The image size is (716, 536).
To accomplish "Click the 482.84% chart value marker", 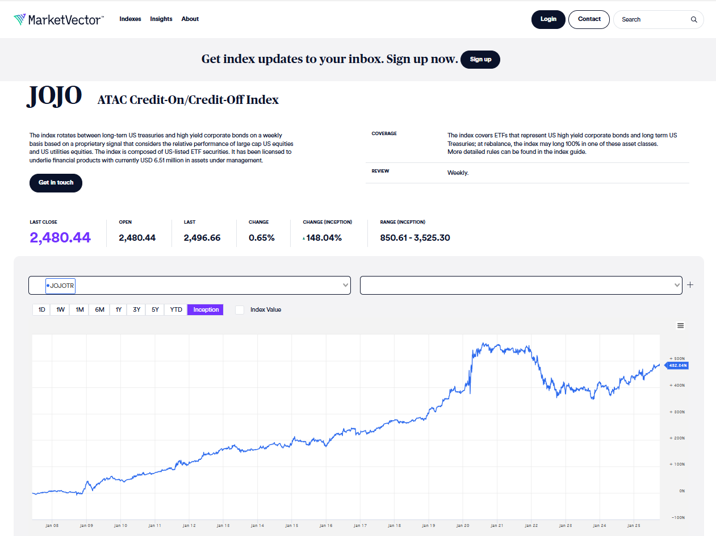I will click(676, 366).
